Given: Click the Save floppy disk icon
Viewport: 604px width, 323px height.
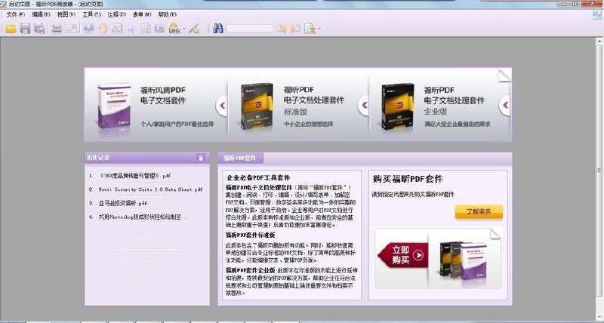Looking at the screenshot, I should tap(25, 28).
